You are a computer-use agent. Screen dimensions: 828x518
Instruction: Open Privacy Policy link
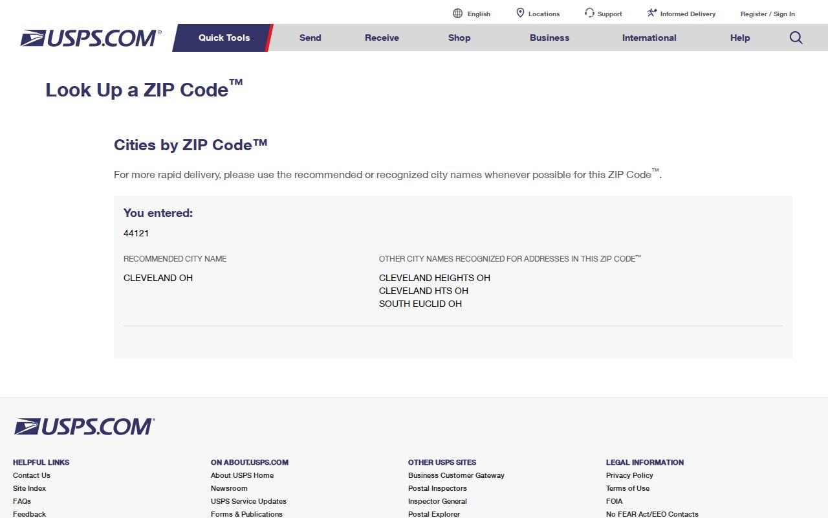tap(629, 475)
